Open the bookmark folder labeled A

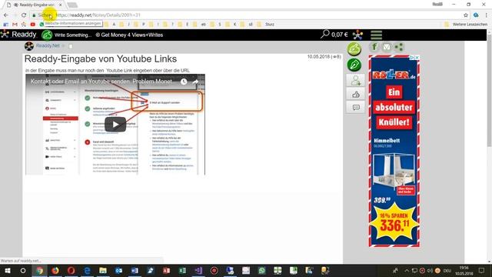pos(111,24)
